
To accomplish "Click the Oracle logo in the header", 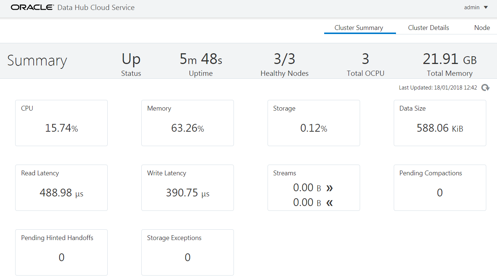I will coord(31,7).
